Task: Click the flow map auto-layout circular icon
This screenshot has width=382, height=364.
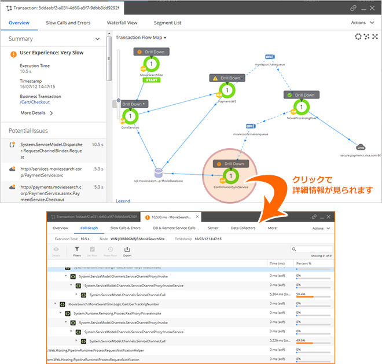Action: pos(358,37)
